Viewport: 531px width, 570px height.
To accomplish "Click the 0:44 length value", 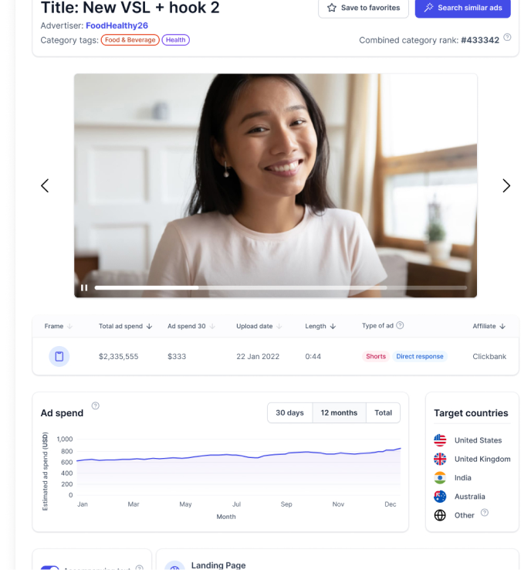I will point(313,357).
